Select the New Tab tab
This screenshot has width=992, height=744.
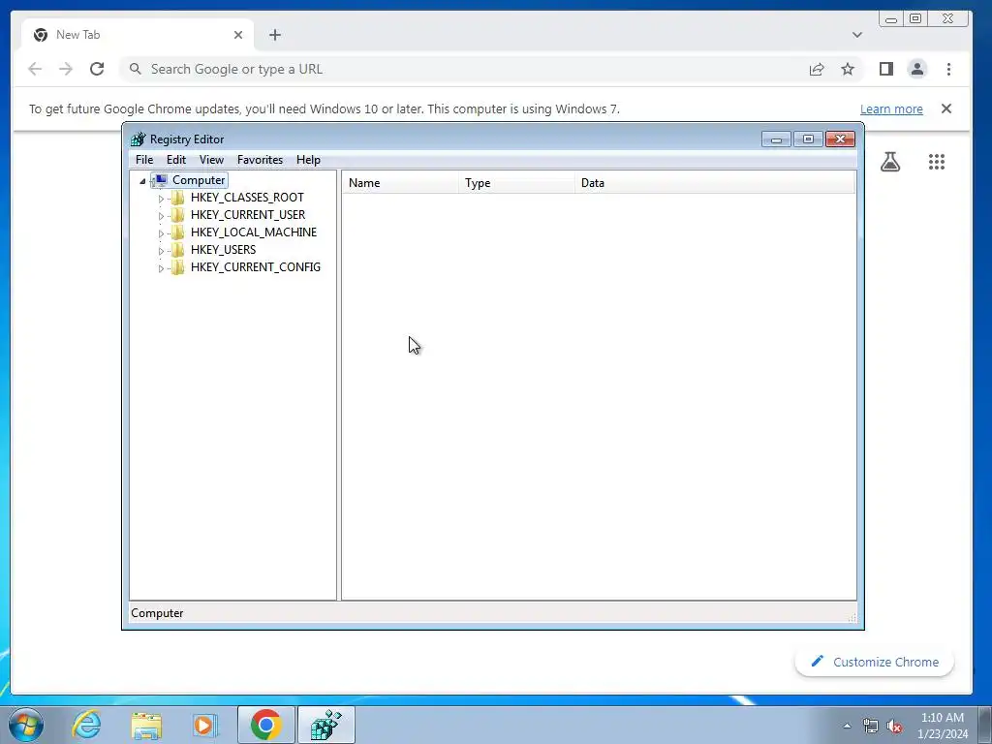coord(138,35)
